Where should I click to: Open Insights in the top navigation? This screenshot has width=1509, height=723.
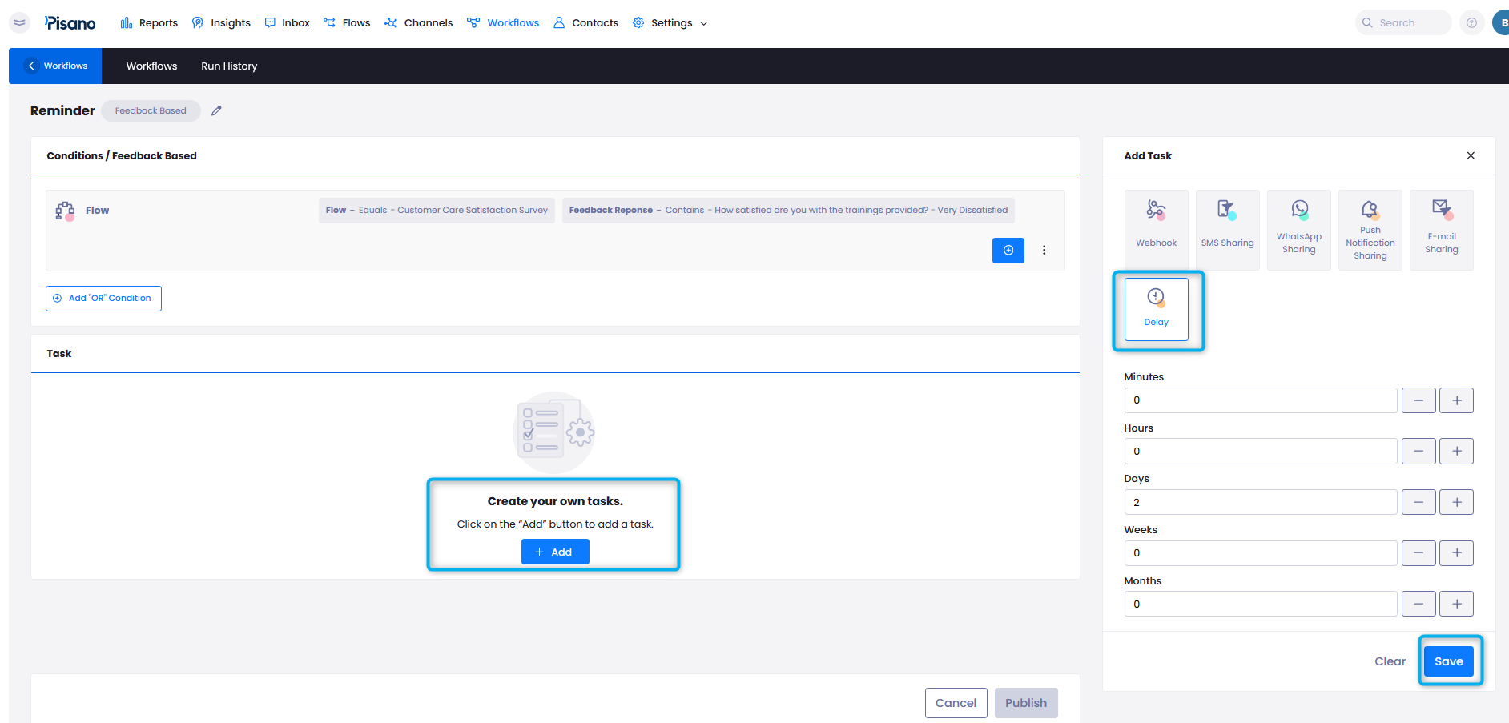point(222,23)
